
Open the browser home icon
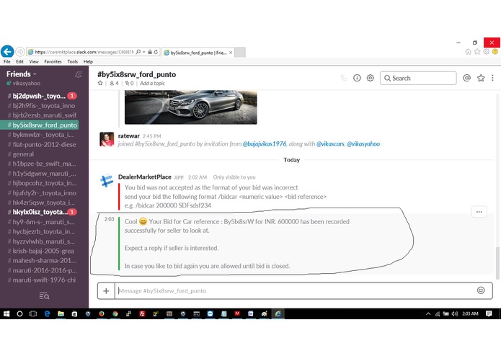pyautogui.click(x=468, y=52)
